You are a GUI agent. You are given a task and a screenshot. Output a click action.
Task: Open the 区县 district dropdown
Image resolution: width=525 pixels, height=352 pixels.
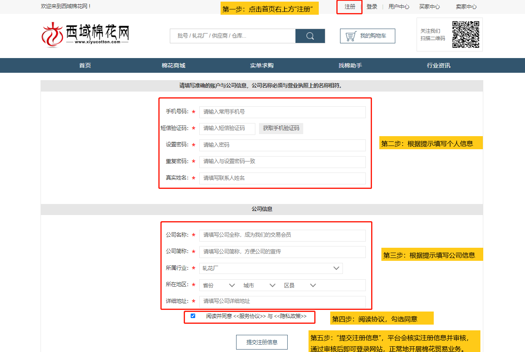pos(300,285)
